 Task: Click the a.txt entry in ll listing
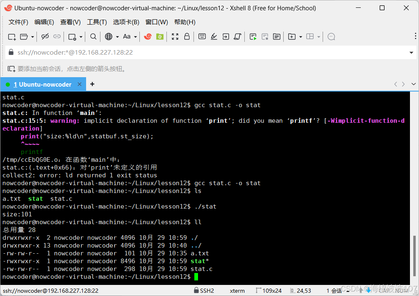[x=200, y=253]
